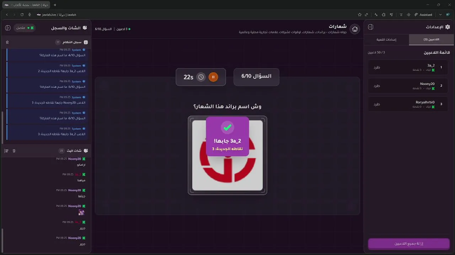Clear the stream chat with trash icon

(14, 151)
